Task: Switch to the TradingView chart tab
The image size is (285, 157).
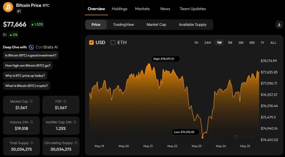Action: 123,25
